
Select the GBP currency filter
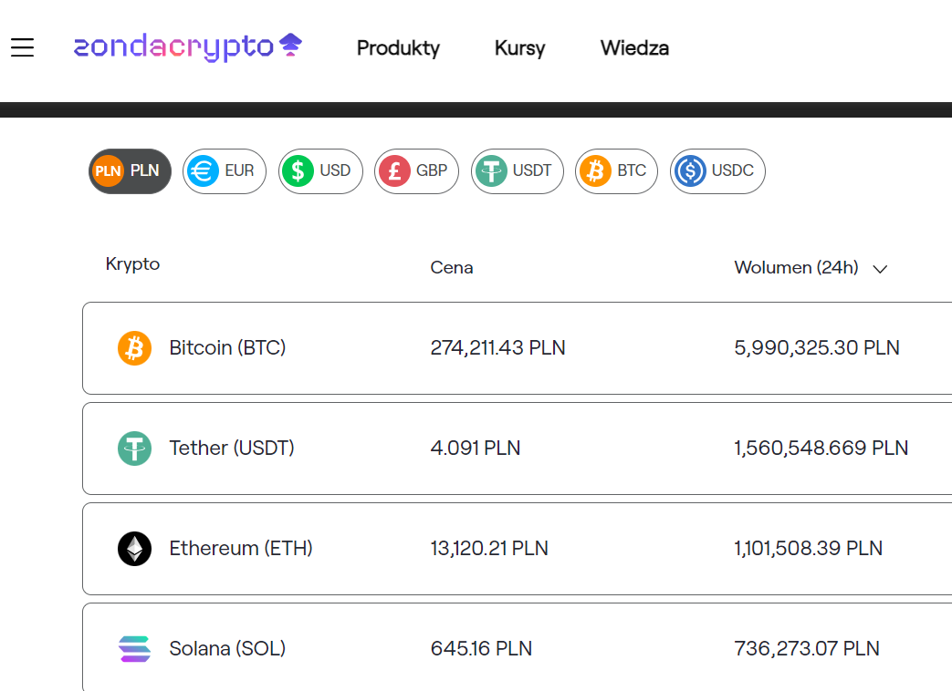pyautogui.click(x=416, y=171)
